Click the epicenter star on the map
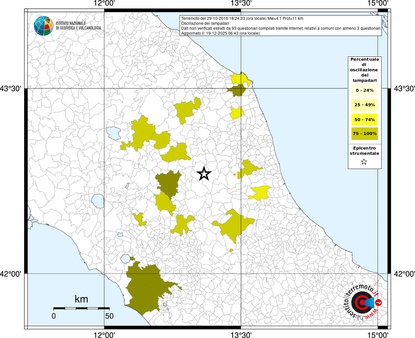The height and width of the screenshot is (338, 415). click(204, 174)
